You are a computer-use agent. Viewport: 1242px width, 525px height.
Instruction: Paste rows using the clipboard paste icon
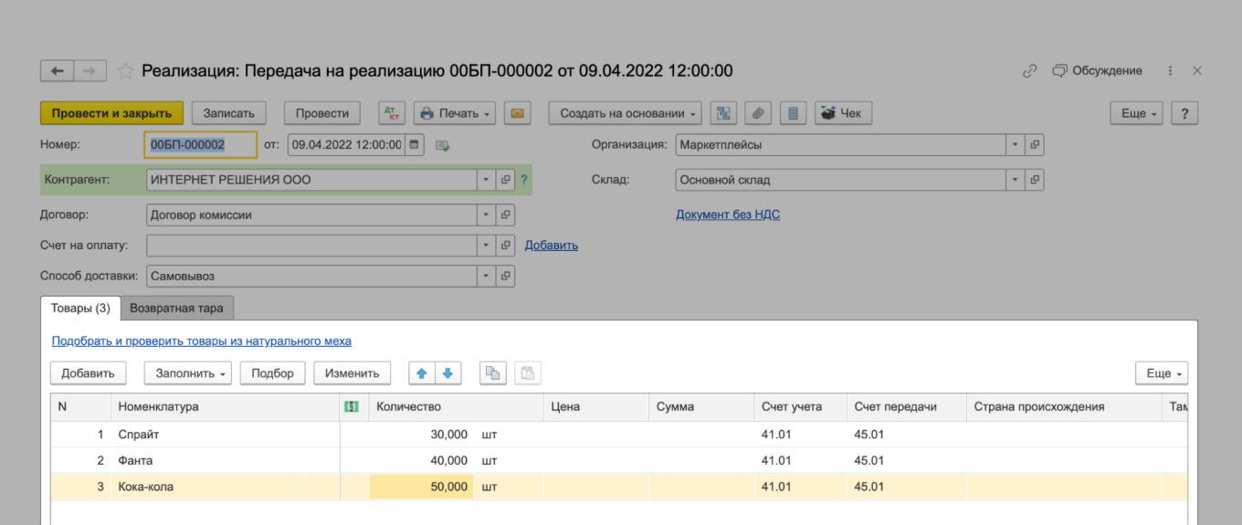529,373
